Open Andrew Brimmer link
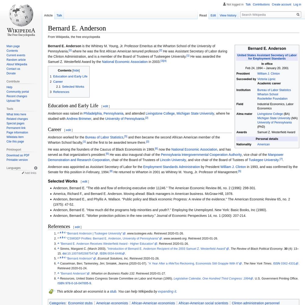The image size is (305, 305). coord(79,119)
